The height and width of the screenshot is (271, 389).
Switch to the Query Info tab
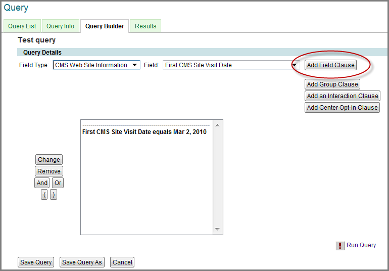[x=60, y=26]
